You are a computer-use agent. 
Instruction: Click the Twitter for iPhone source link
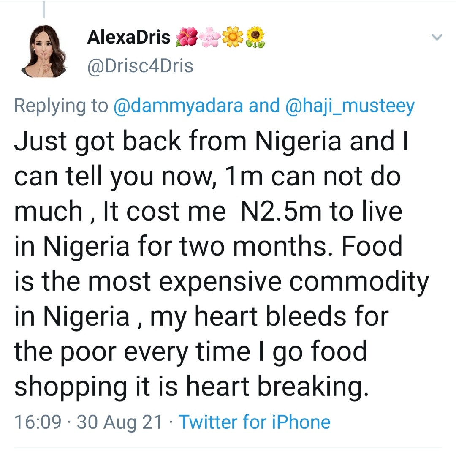(255, 422)
